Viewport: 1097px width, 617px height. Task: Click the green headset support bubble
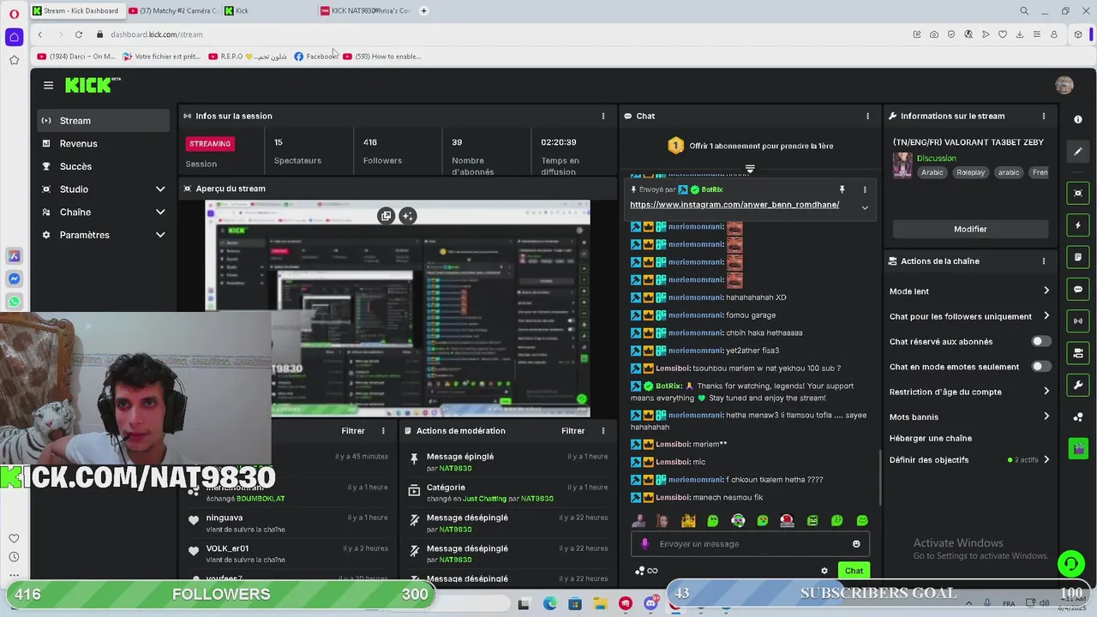[1070, 563]
